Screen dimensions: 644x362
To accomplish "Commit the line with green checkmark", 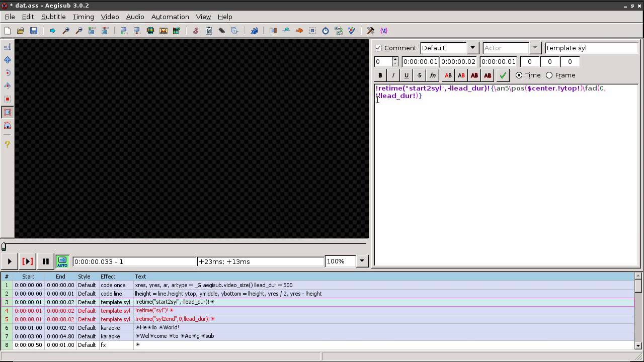I will coord(503,75).
